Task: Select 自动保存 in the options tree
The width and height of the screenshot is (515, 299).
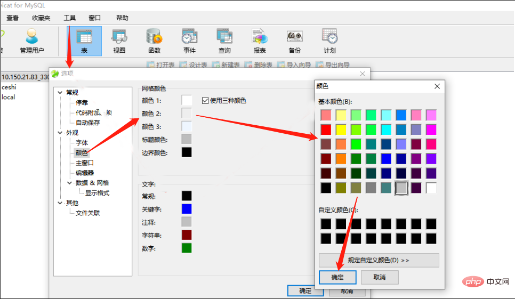Action: tap(87, 123)
